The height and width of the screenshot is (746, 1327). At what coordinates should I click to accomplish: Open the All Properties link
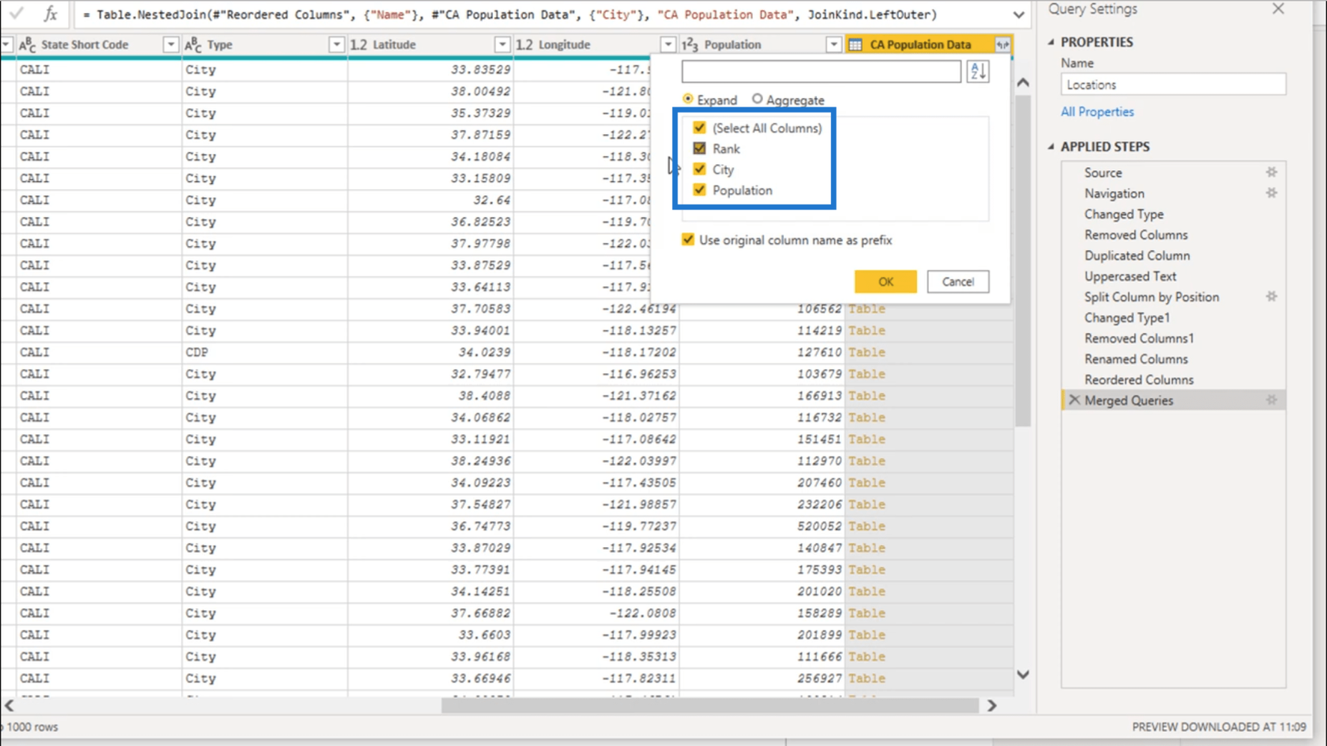click(x=1097, y=112)
